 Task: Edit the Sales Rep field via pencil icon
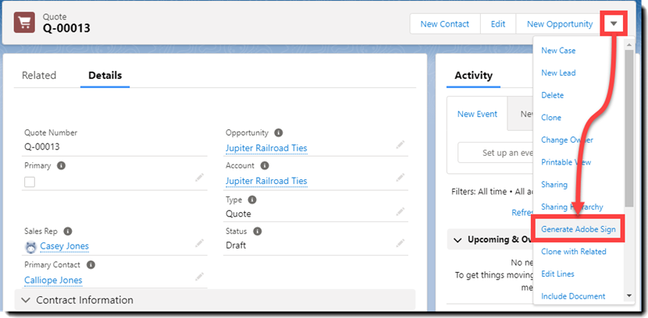click(200, 243)
